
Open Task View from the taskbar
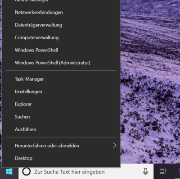tap(163, 171)
